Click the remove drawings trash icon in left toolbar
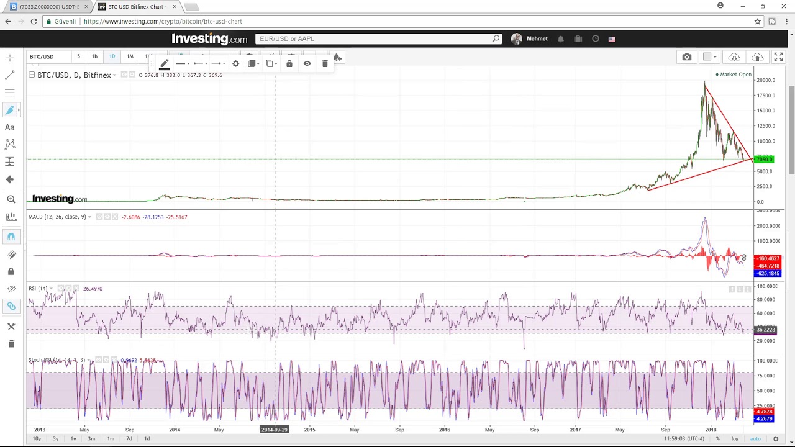This screenshot has height=447, width=795. point(11,343)
